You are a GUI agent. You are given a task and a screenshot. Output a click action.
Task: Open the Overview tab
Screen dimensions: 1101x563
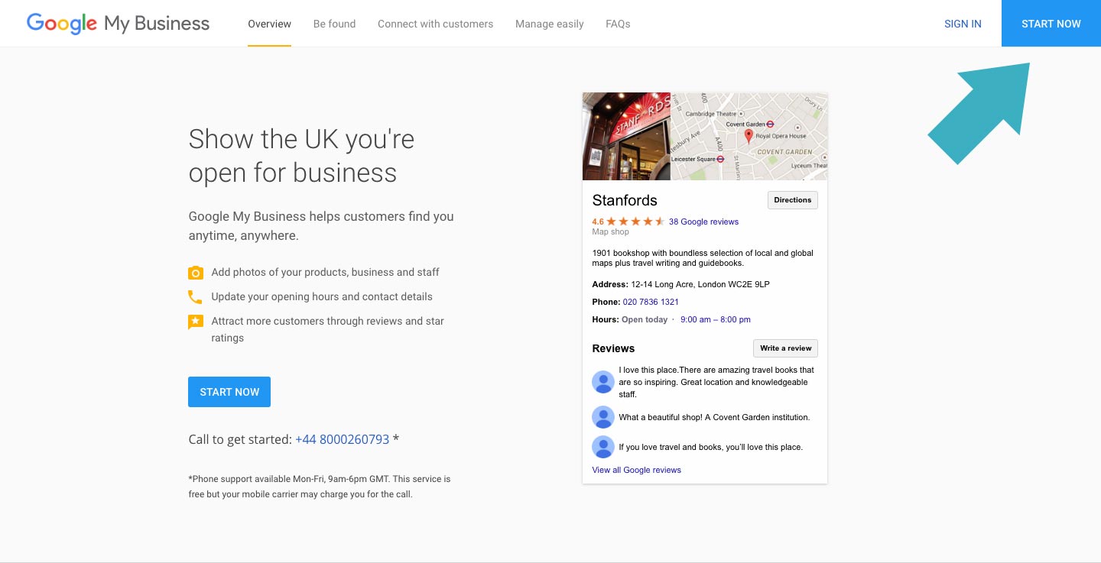click(269, 24)
